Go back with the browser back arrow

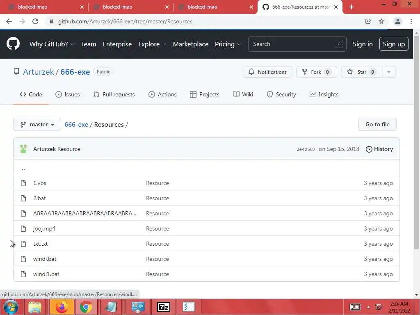pyautogui.click(x=9, y=21)
